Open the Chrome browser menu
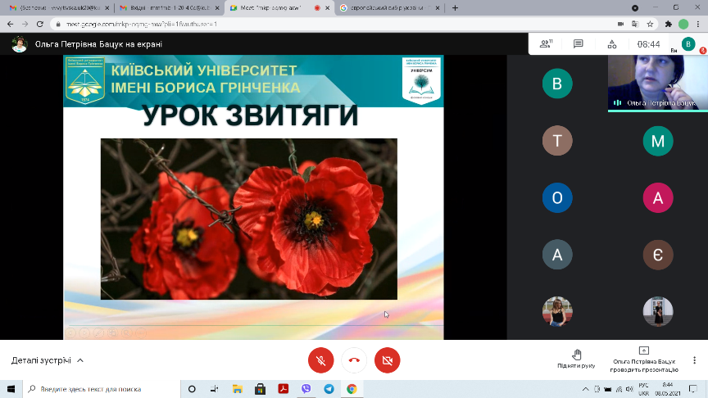The image size is (708, 398). click(697, 25)
